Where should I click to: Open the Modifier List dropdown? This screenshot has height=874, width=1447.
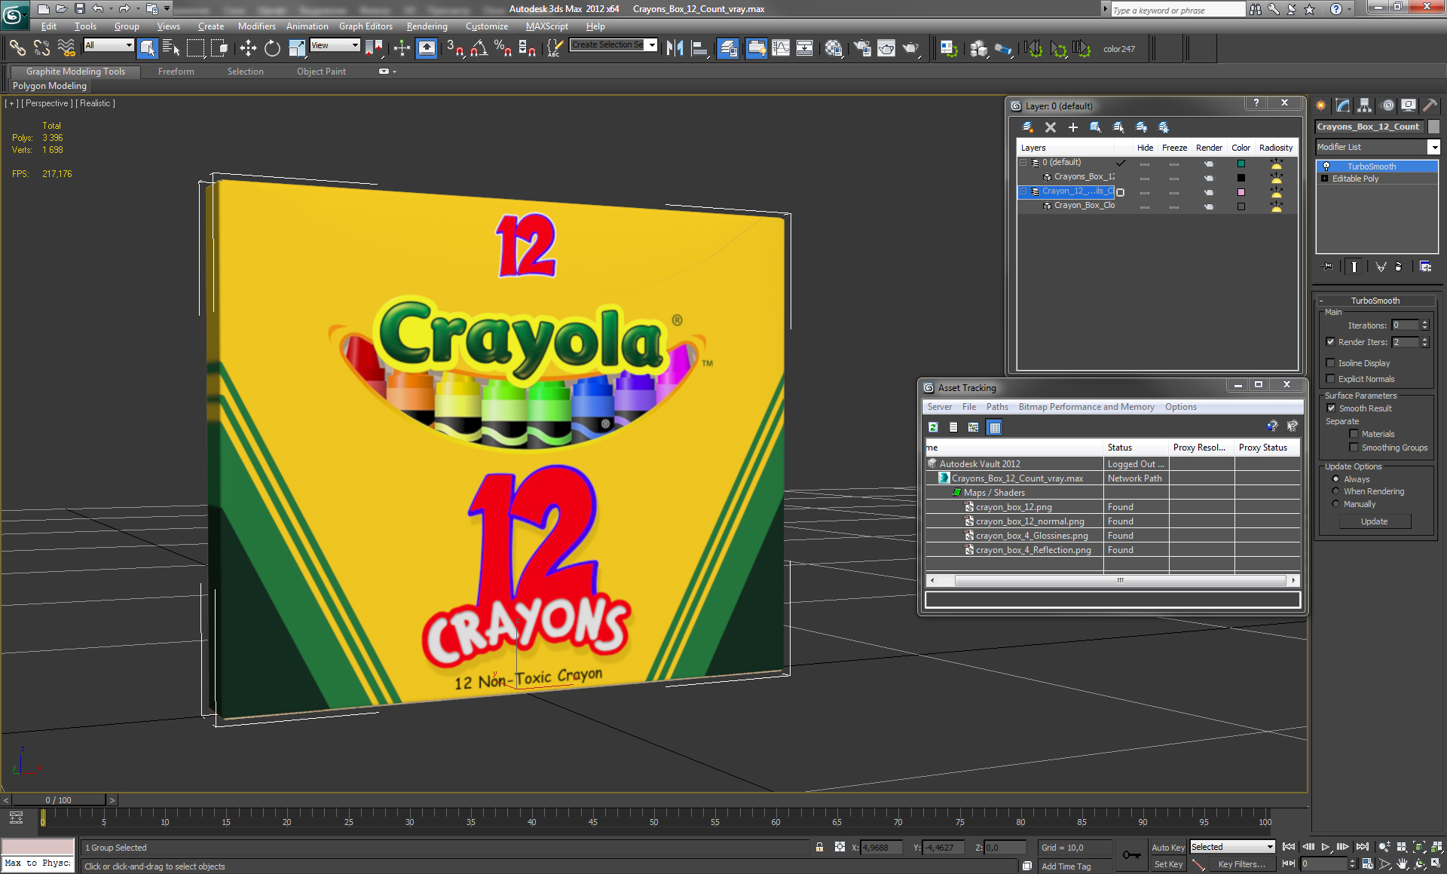click(1378, 147)
